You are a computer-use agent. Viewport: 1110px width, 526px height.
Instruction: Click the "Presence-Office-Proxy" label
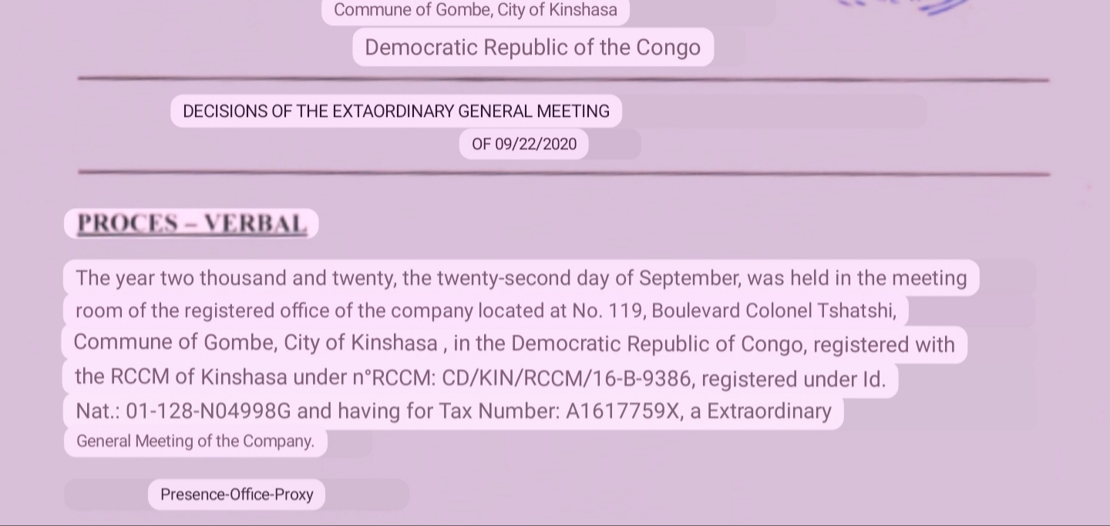[x=237, y=494]
